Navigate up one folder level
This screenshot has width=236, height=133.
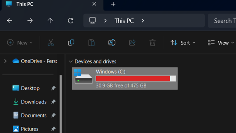pos(50,20)
